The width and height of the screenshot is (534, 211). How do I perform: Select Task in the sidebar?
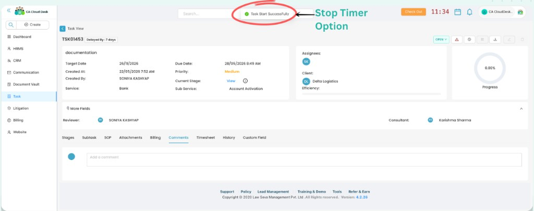(x=29, y=96)
